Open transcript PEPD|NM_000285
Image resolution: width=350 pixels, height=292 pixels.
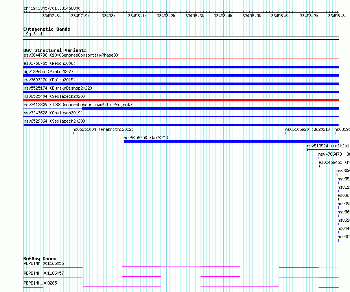pyautogui.click(x=40, y=283)
